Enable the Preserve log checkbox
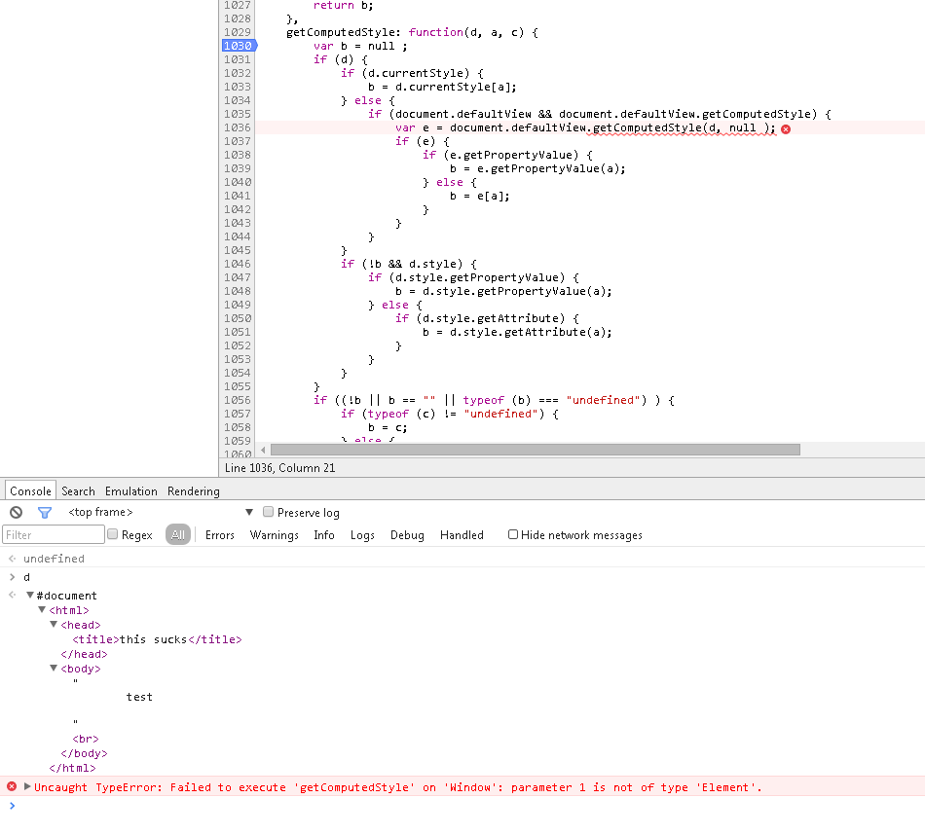The height and width of the screenshot is (834, 925). (x=269, y=512)
